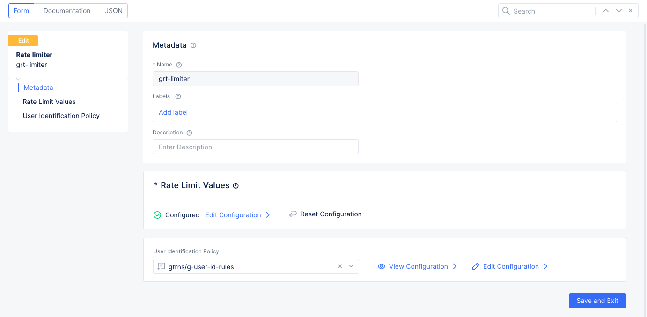Image resolution: width=647 pixels, height=317 pixels.
Task: Select Rate Limit Values in side navigation
Action: coord(49,102)
